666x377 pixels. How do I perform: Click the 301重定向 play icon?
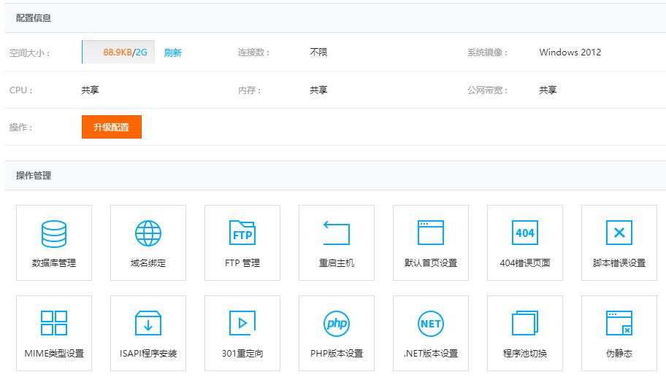tap(242, 323)
